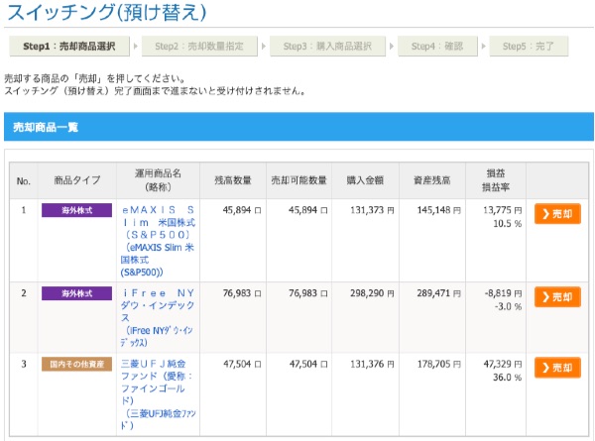Click the profit rate 10.5 %
Image resolution: width=595 pixels, height=441 pixels.
click(508, 223)
